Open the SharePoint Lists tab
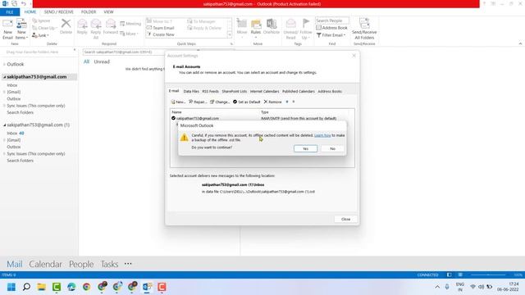Image resolution: width=525 pixels, height=295 pixels. point(234,91)
